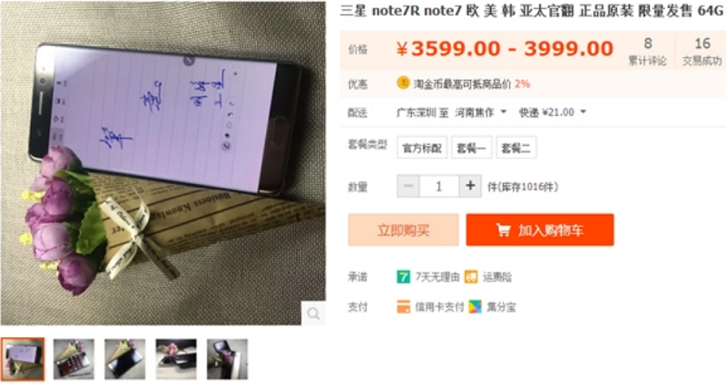Click the Taojinbi gold coin icon
Image resolution: width=726 pixels, height=387 pixels.
(x=403, y=83)
